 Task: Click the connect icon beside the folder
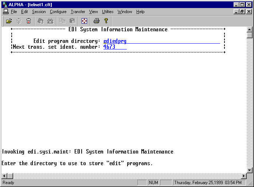19,21
